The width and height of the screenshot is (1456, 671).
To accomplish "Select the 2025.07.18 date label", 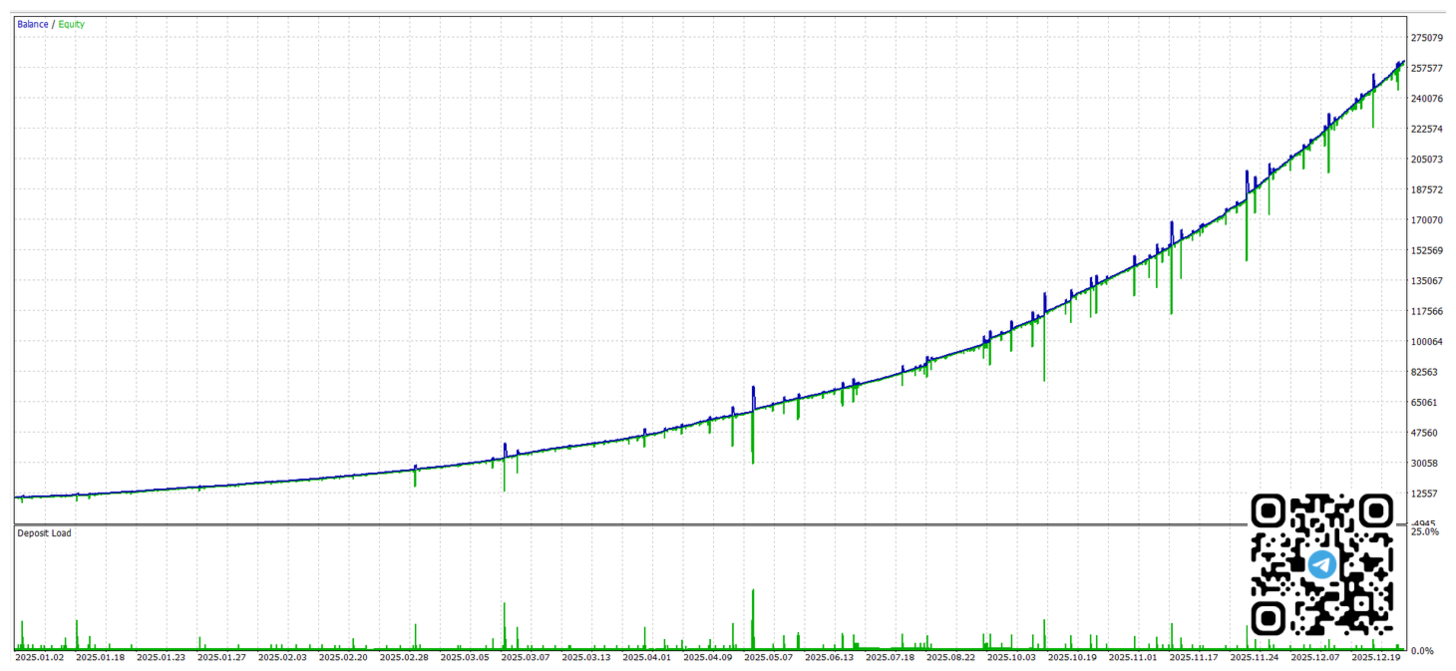I will 892,658.
